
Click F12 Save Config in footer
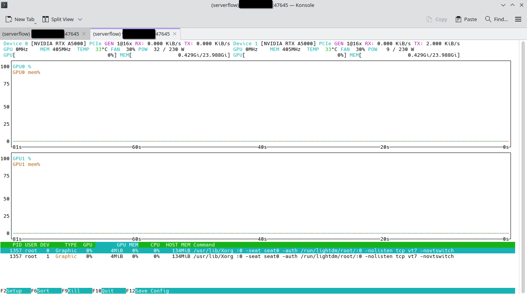[147, 291]
